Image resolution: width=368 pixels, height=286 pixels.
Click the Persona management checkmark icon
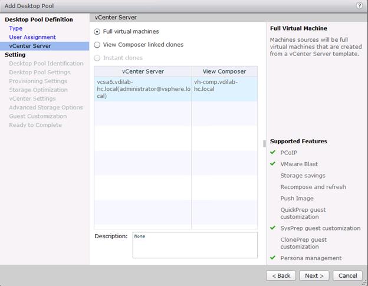pyautogui.click(x=272, y=258)
